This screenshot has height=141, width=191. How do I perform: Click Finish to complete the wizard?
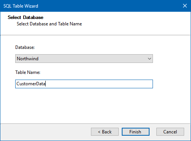135,132
